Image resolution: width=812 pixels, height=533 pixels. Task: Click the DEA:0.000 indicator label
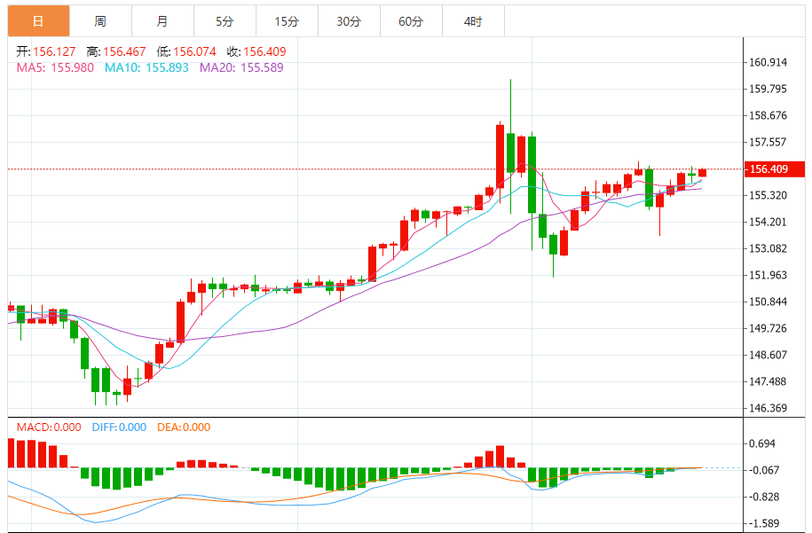coord(184,427)
